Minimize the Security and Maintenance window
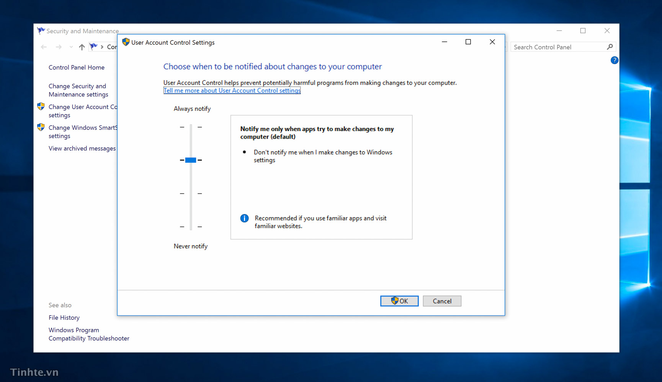The height and width of the screenshot is (382, 662). 559,31
